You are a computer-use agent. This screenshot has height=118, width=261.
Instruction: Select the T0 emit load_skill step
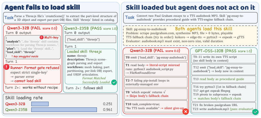click(156, 57)
